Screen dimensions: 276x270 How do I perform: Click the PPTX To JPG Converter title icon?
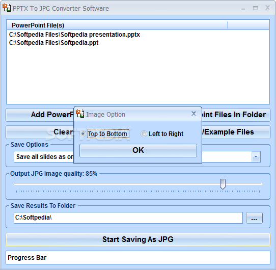7,8
